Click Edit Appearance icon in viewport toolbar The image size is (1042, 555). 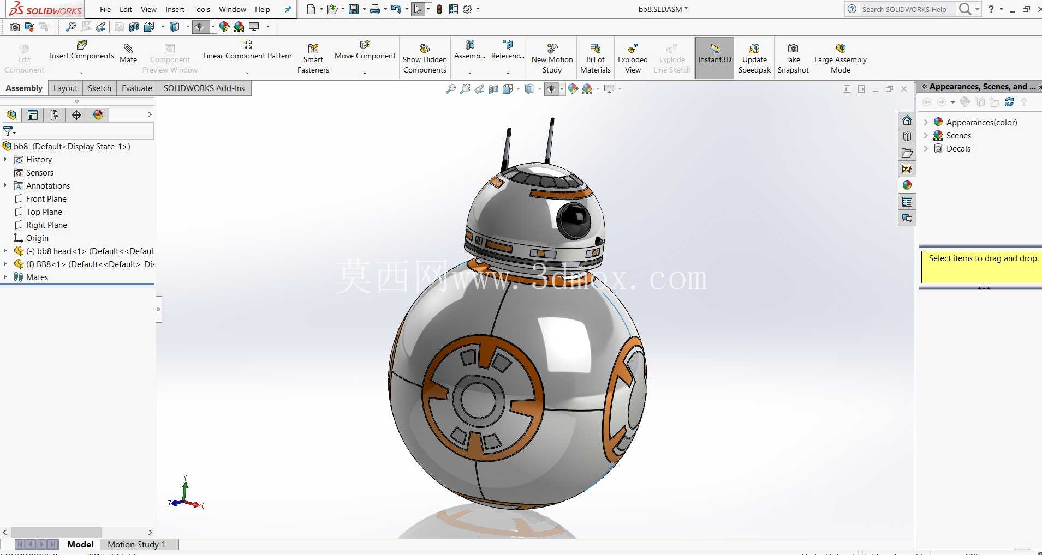[x=573, y=89]
